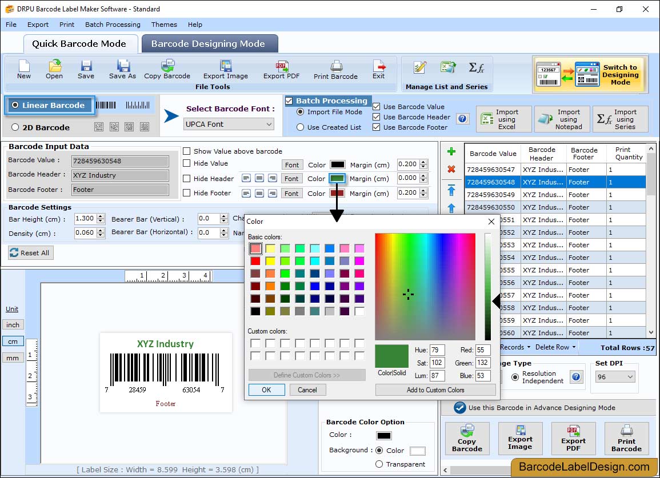The image size is (660, 478).
Task: Click center align icon for footer
Action: point(259,193)
